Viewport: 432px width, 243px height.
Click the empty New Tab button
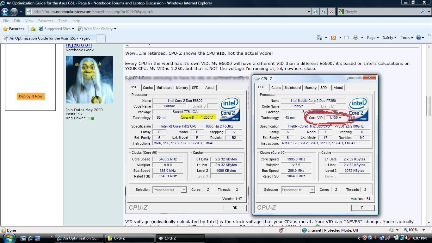pos(100,38)
